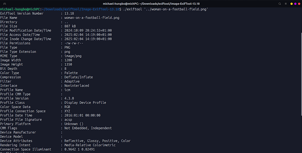Open the terminal search tool
302x153 pixels.
(280, 4)
